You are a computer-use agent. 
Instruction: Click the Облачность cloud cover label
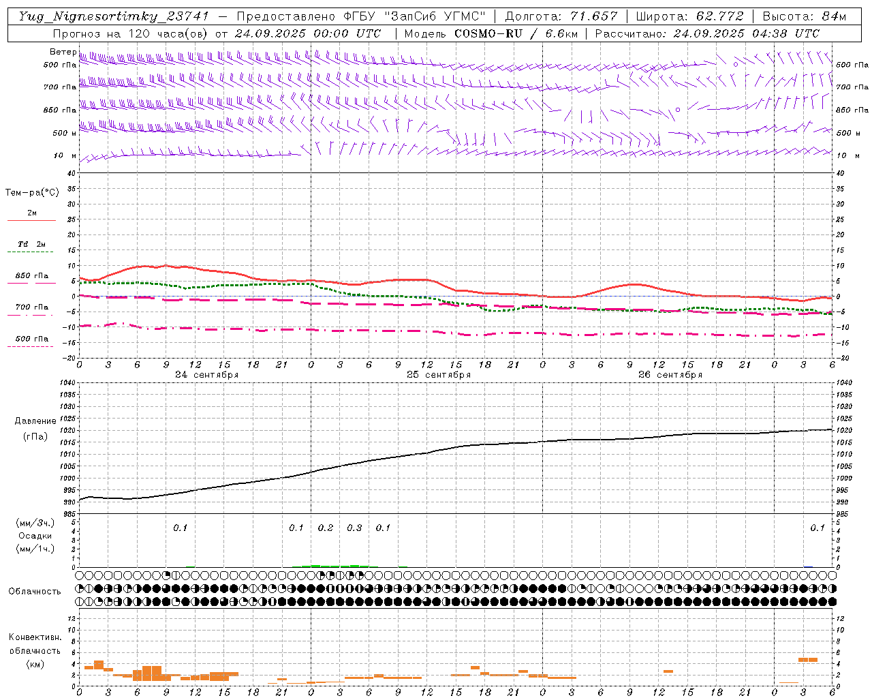point(35,592)
